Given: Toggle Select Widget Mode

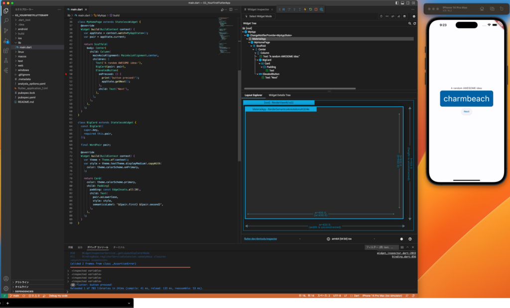Looking at the screenshot, I should click(x=258, y=16).
